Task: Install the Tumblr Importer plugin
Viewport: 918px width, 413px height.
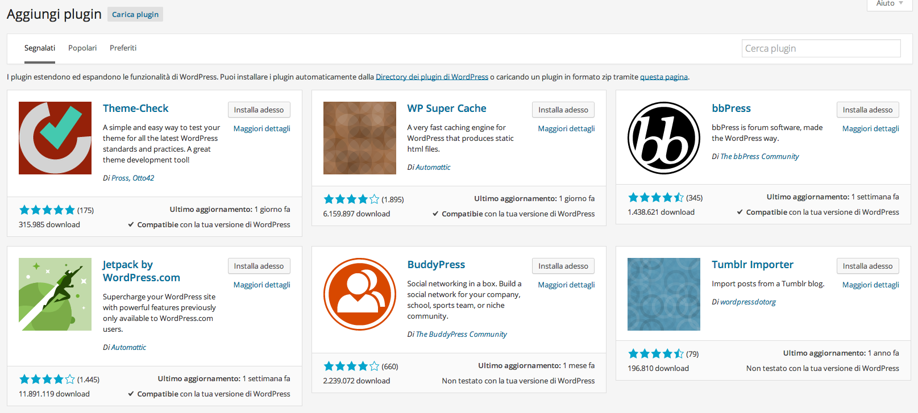Action: (867, 266)
